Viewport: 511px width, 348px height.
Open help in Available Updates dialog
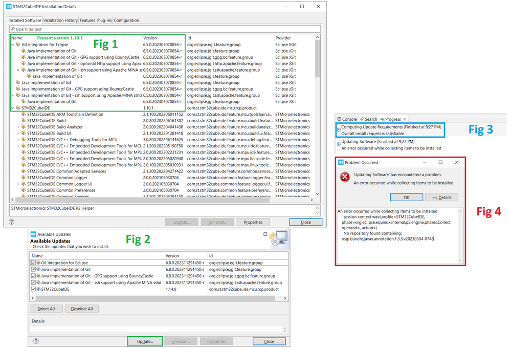[36, 341]
